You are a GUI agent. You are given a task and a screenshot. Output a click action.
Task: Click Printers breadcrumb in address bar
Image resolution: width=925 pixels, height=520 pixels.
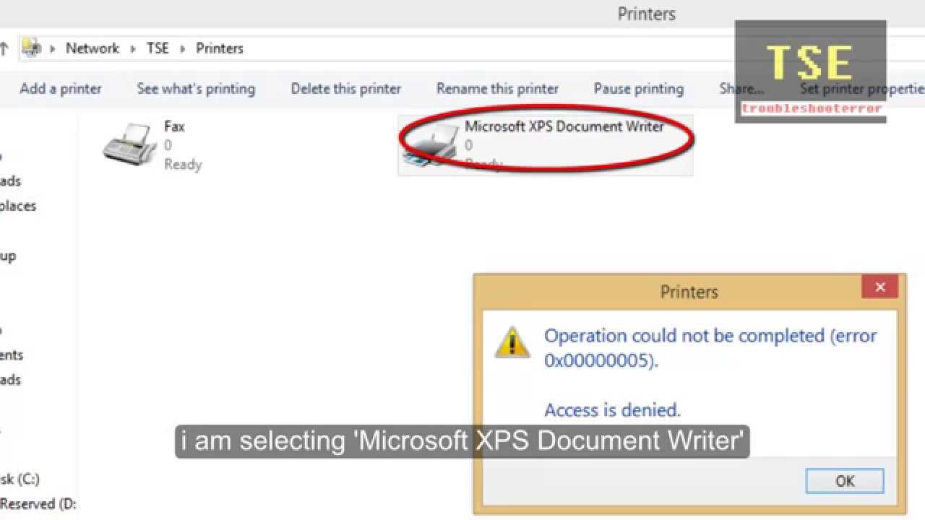click(x=220, y=48)
